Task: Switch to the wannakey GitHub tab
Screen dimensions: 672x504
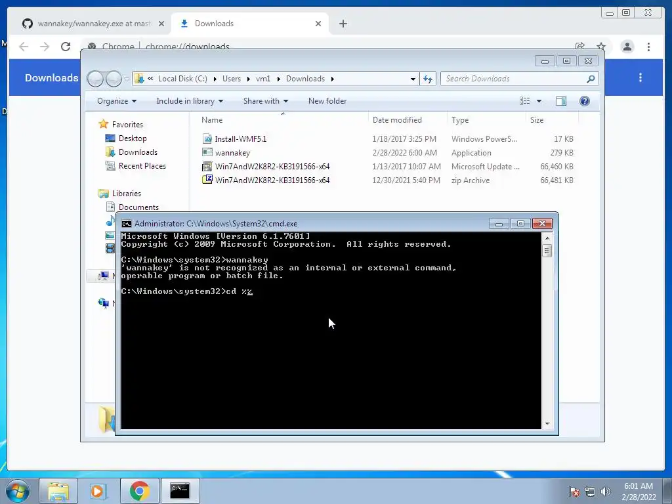Action: pyautogui.click(x=94, y=24)
